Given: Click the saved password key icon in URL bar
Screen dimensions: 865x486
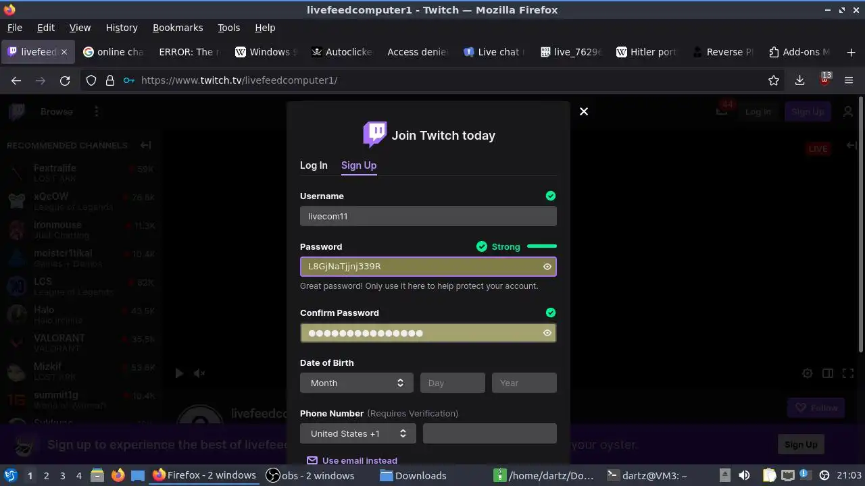Looking at the screenshot, I should [129, 80].
